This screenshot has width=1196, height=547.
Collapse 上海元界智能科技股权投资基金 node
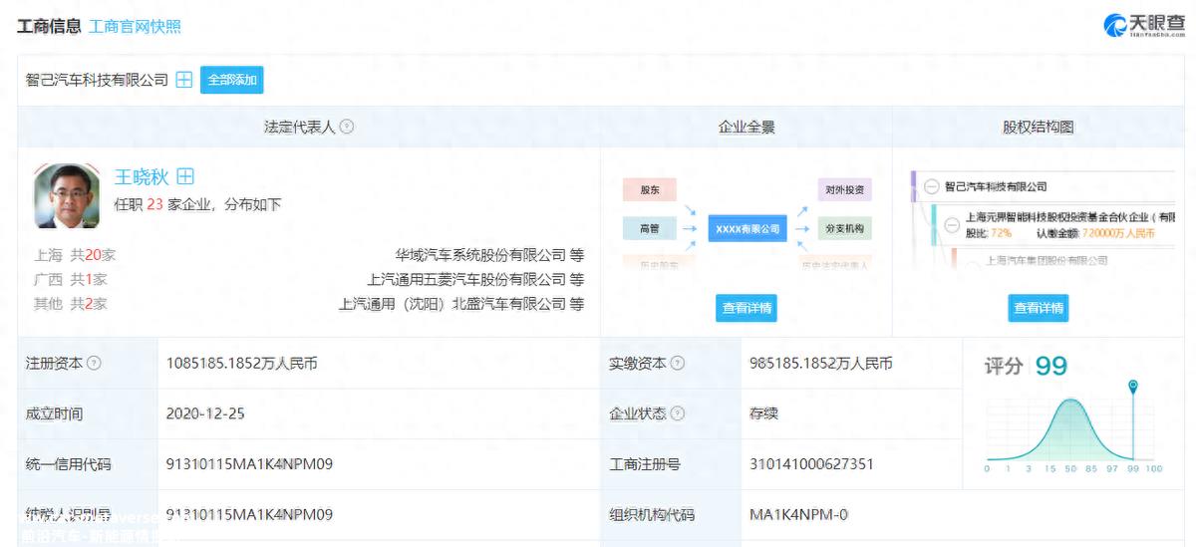pos(951,224)
